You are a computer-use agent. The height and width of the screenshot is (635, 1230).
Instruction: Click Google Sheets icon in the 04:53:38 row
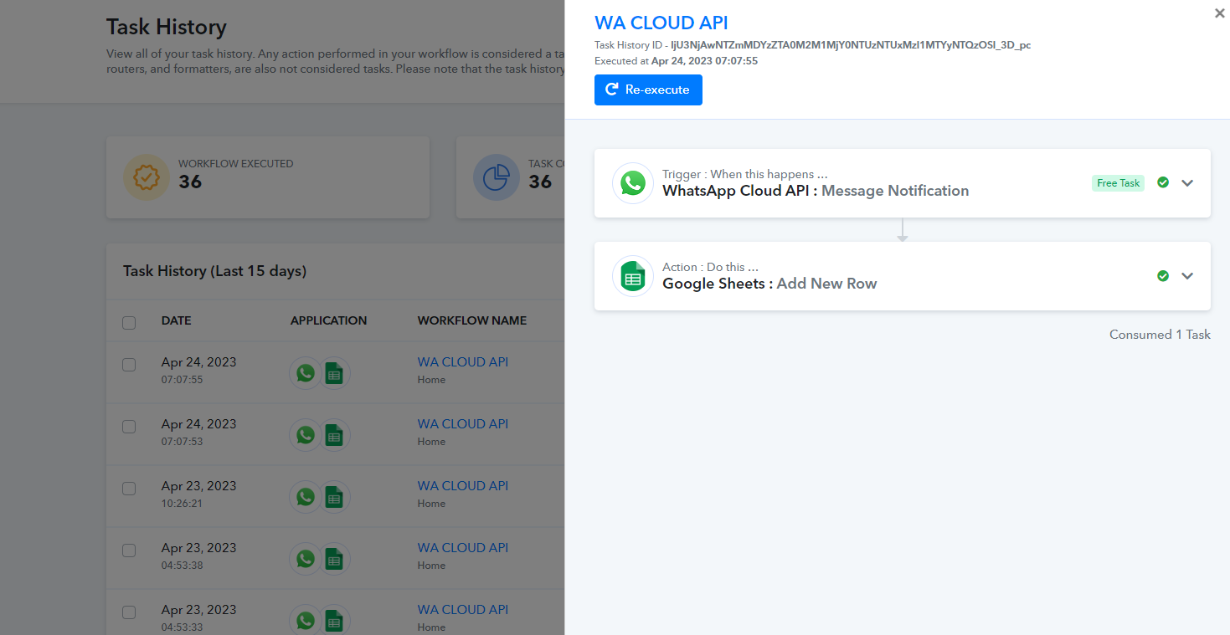(334, 559)
